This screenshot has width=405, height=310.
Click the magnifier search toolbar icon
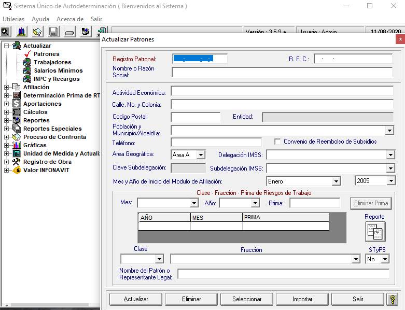(x=6, y=32)
